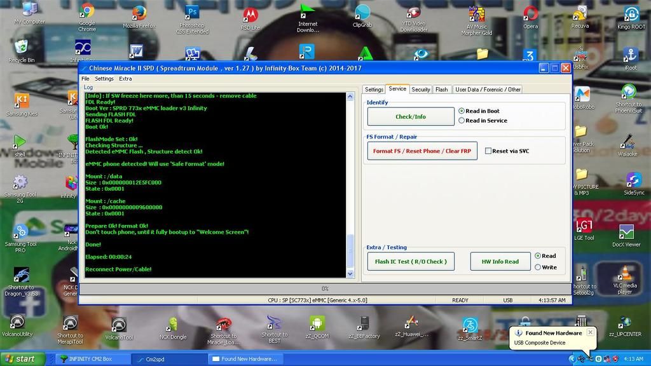The image size is (651, 366).
Task: Open the My Computer desktop icon
Action: (x=29, y=13)
